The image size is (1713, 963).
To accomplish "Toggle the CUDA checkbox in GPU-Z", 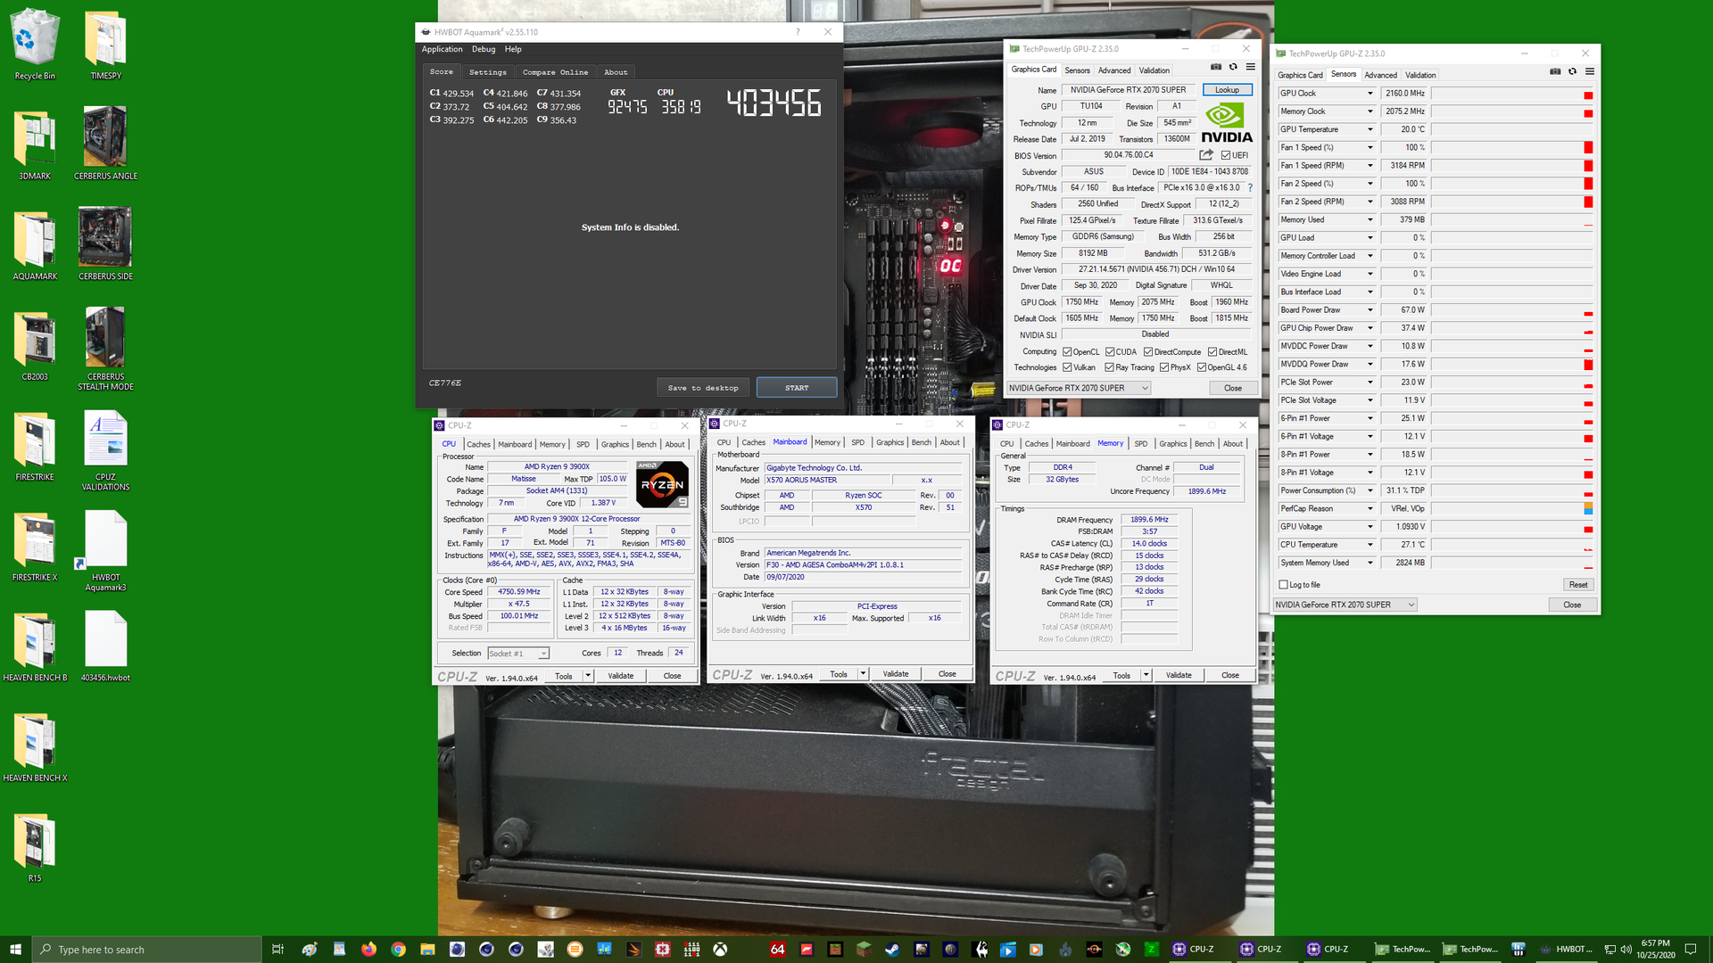I will click(x=1110, y=352).
